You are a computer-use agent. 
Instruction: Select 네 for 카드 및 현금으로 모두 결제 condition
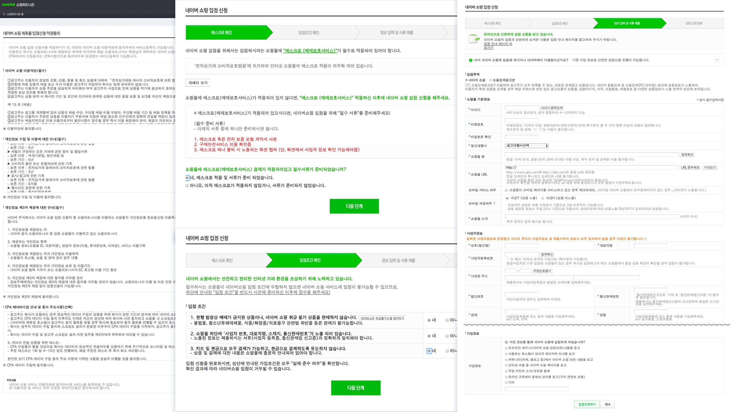click(x=429, y=351)
